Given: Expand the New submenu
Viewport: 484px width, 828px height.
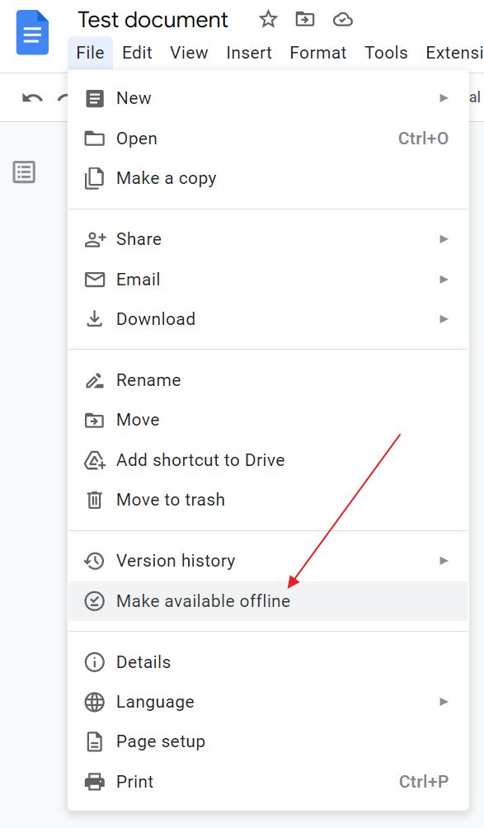Looking at the screenshot, I should click(443, 97).
